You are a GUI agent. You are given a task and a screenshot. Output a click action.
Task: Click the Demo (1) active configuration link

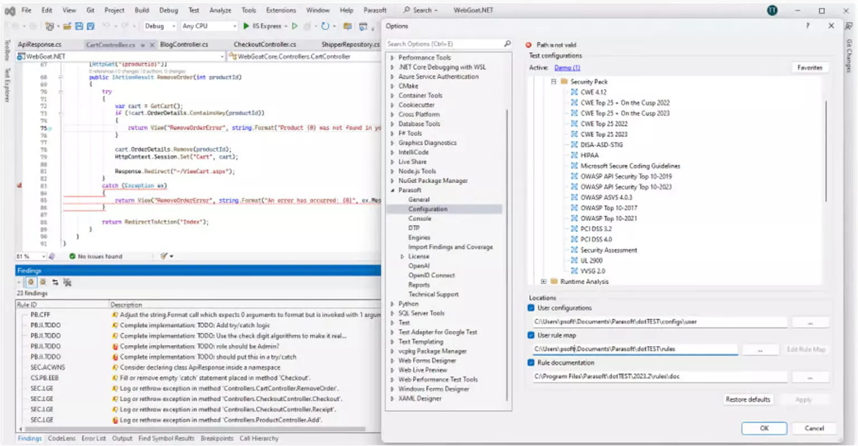coord(567,67)
